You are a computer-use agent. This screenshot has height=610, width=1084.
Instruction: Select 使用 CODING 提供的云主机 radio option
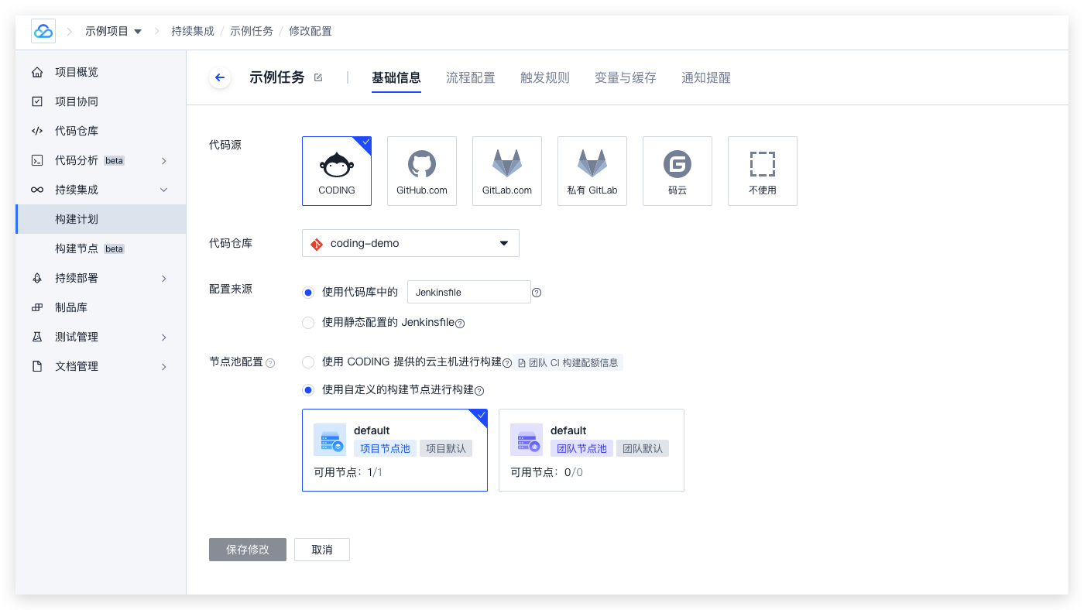tap(308, 362)
